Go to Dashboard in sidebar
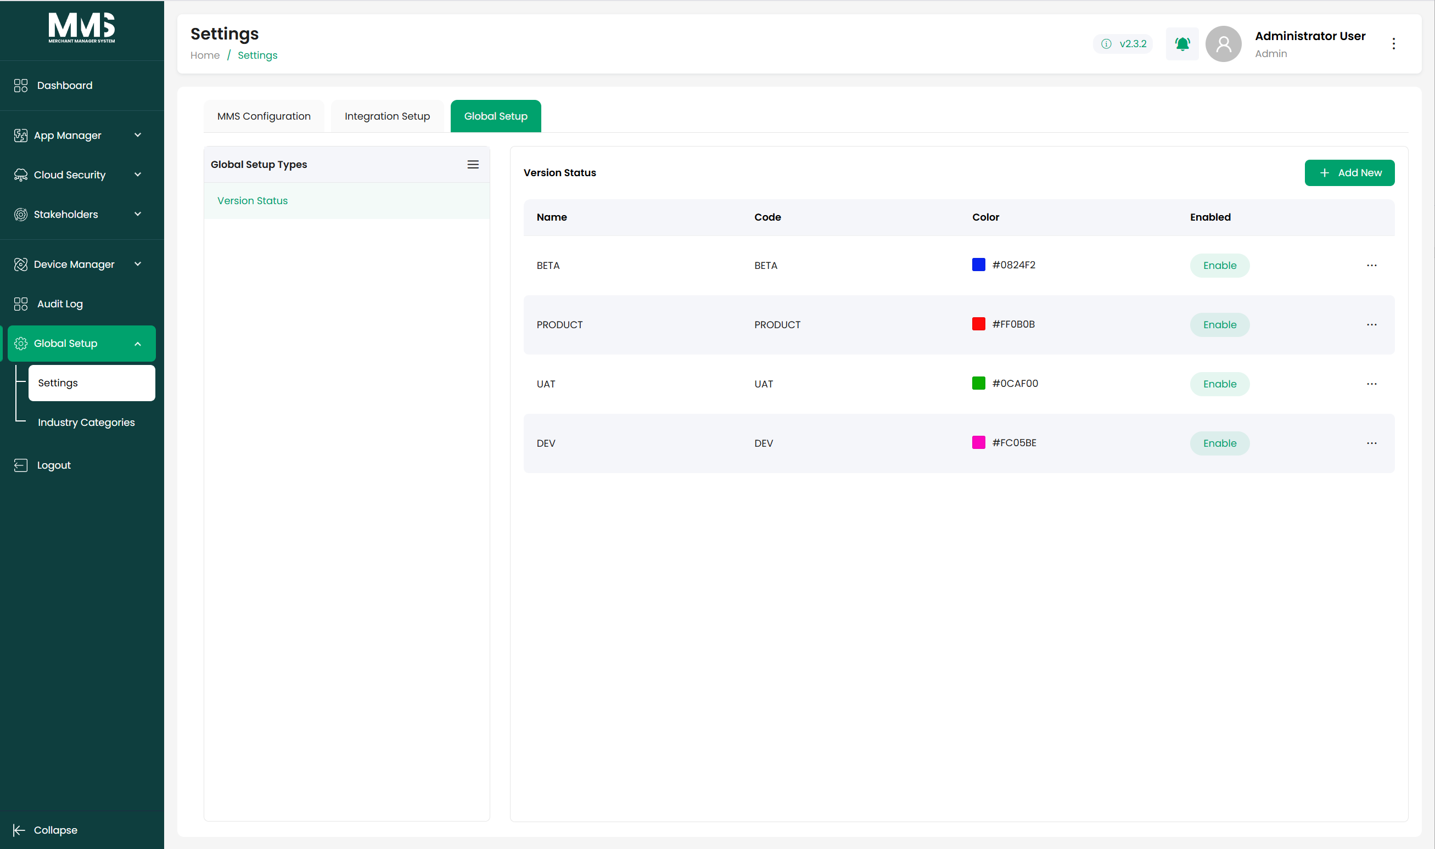 (x=65, y=85)
